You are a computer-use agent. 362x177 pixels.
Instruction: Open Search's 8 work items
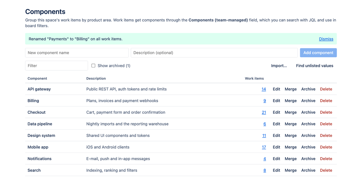tap(265, 170)
